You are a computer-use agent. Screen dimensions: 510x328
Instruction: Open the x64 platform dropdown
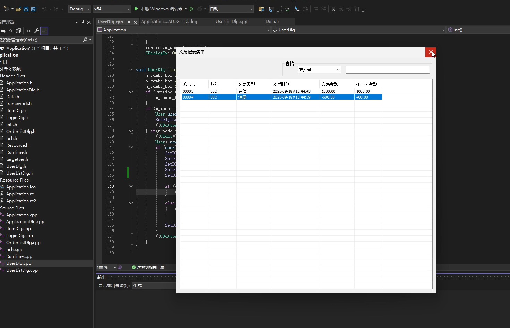112,9
